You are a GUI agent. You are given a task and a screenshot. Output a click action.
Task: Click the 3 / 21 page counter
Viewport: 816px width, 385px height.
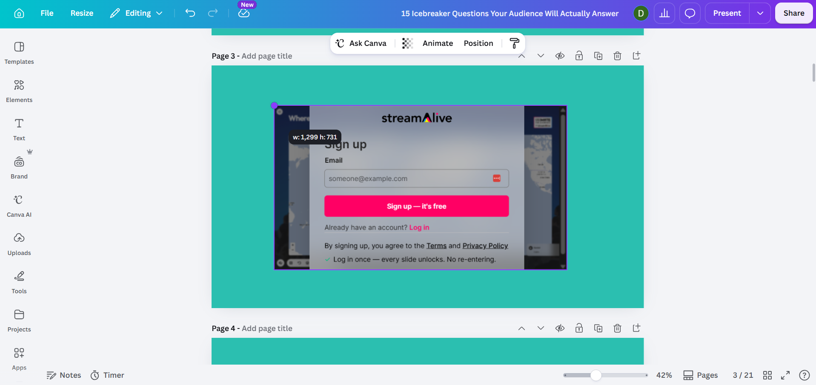coord(743,375)
